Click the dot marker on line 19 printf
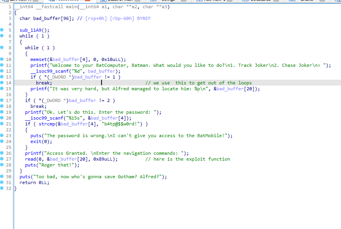 [2, 112]
